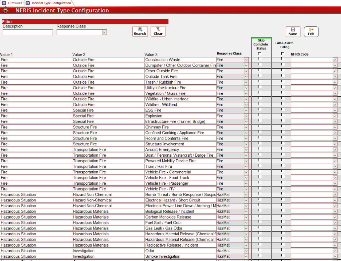Click the Save floppy disk button

click(x=293, y=32)
